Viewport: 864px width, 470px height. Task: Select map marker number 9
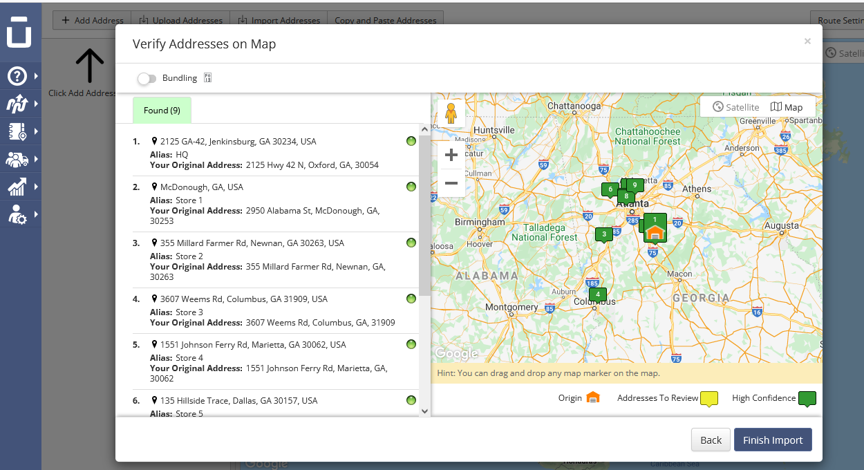[x=635, y=185]
